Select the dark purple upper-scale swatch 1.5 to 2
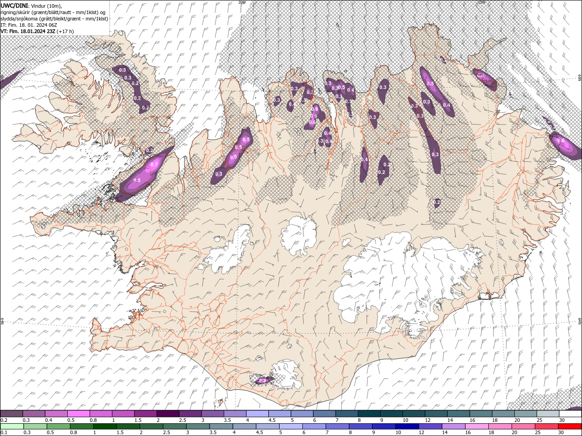 (x=168, y=414)
